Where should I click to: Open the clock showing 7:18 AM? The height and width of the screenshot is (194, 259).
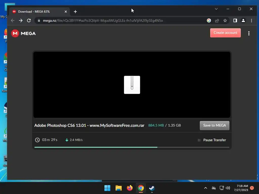point(241,188)
